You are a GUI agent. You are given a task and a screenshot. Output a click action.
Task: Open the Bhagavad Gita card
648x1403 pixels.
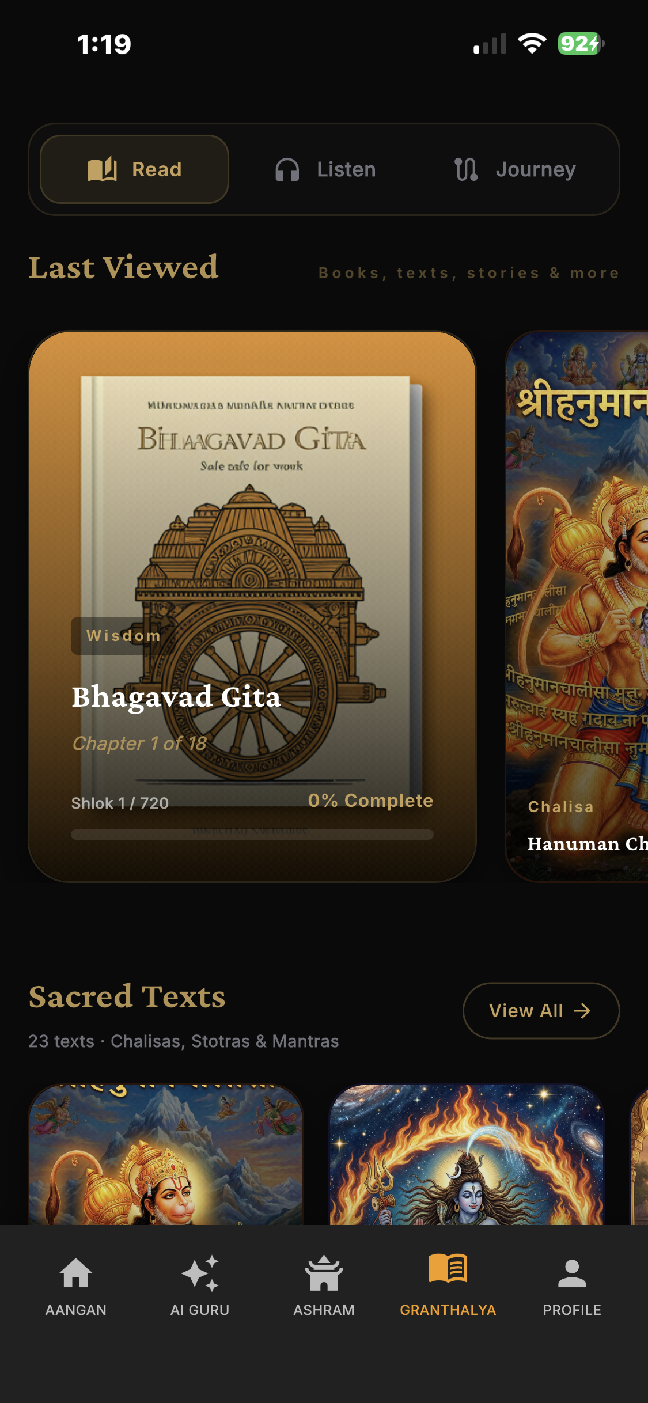252,606
